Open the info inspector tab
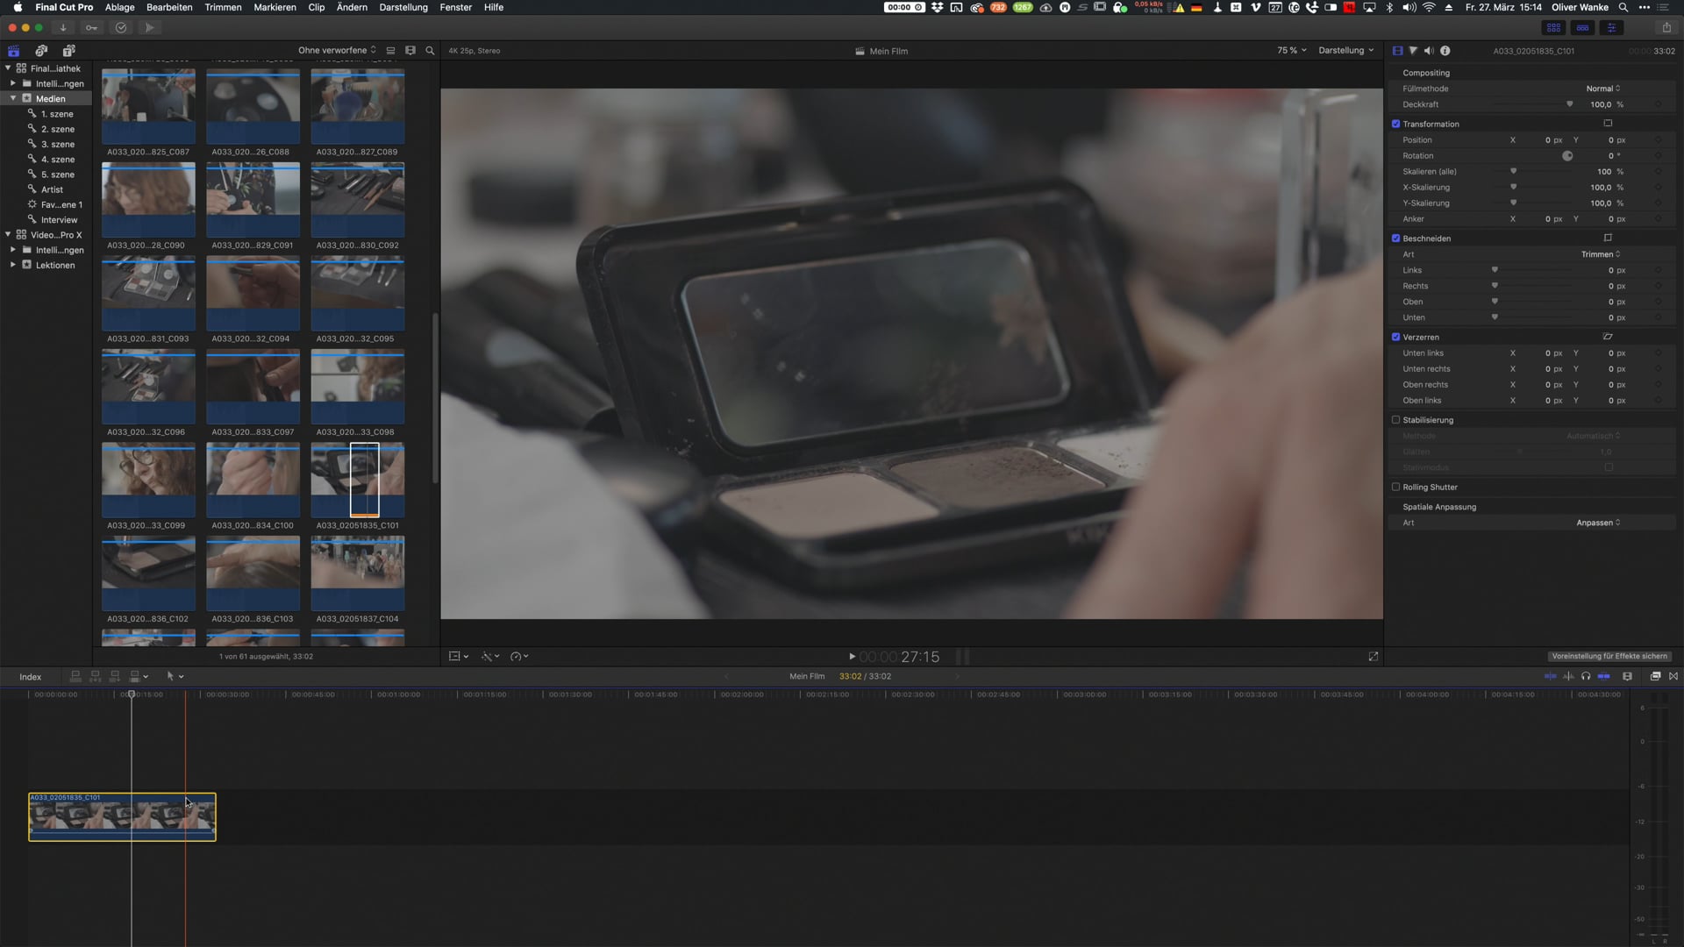Screen dimensions: 1684x947 (x=1445, y=51)
